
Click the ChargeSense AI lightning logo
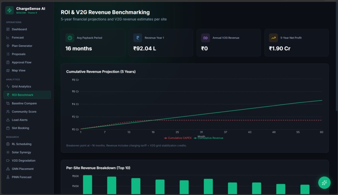10,10
